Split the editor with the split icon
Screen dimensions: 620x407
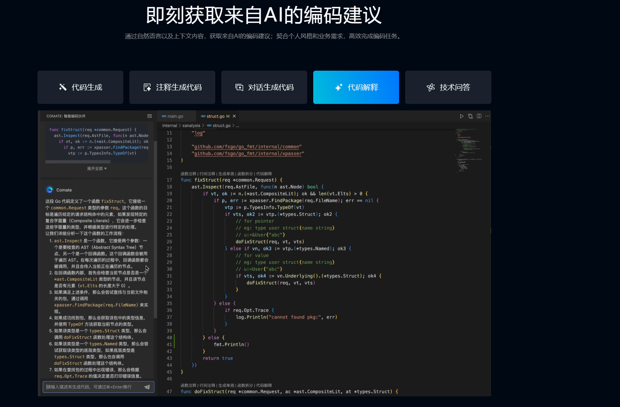coord(479,116)
